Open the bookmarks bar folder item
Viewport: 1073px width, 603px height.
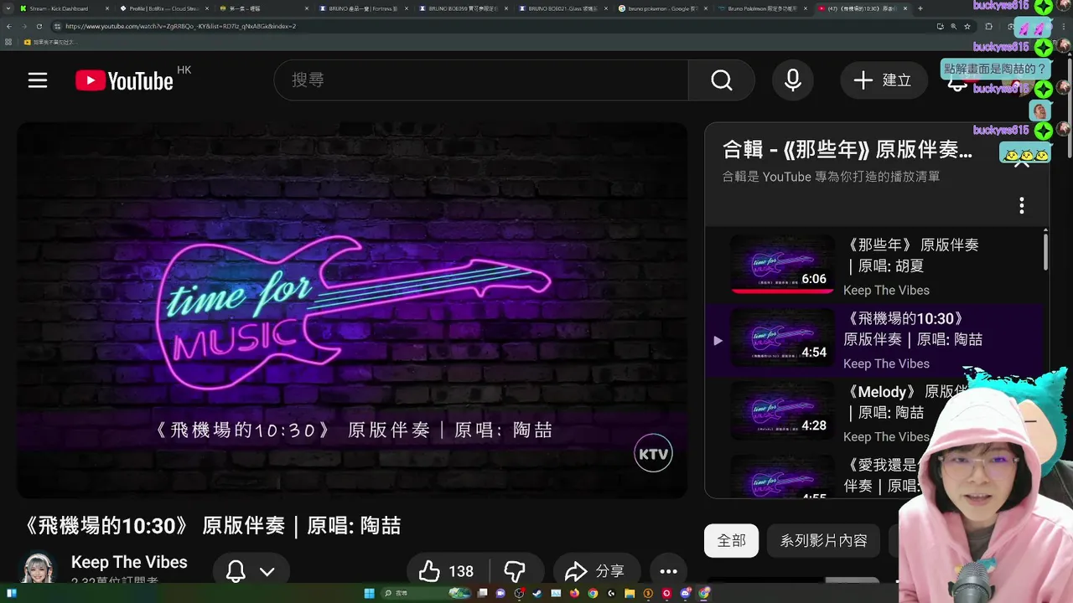[x=50, y=42]
